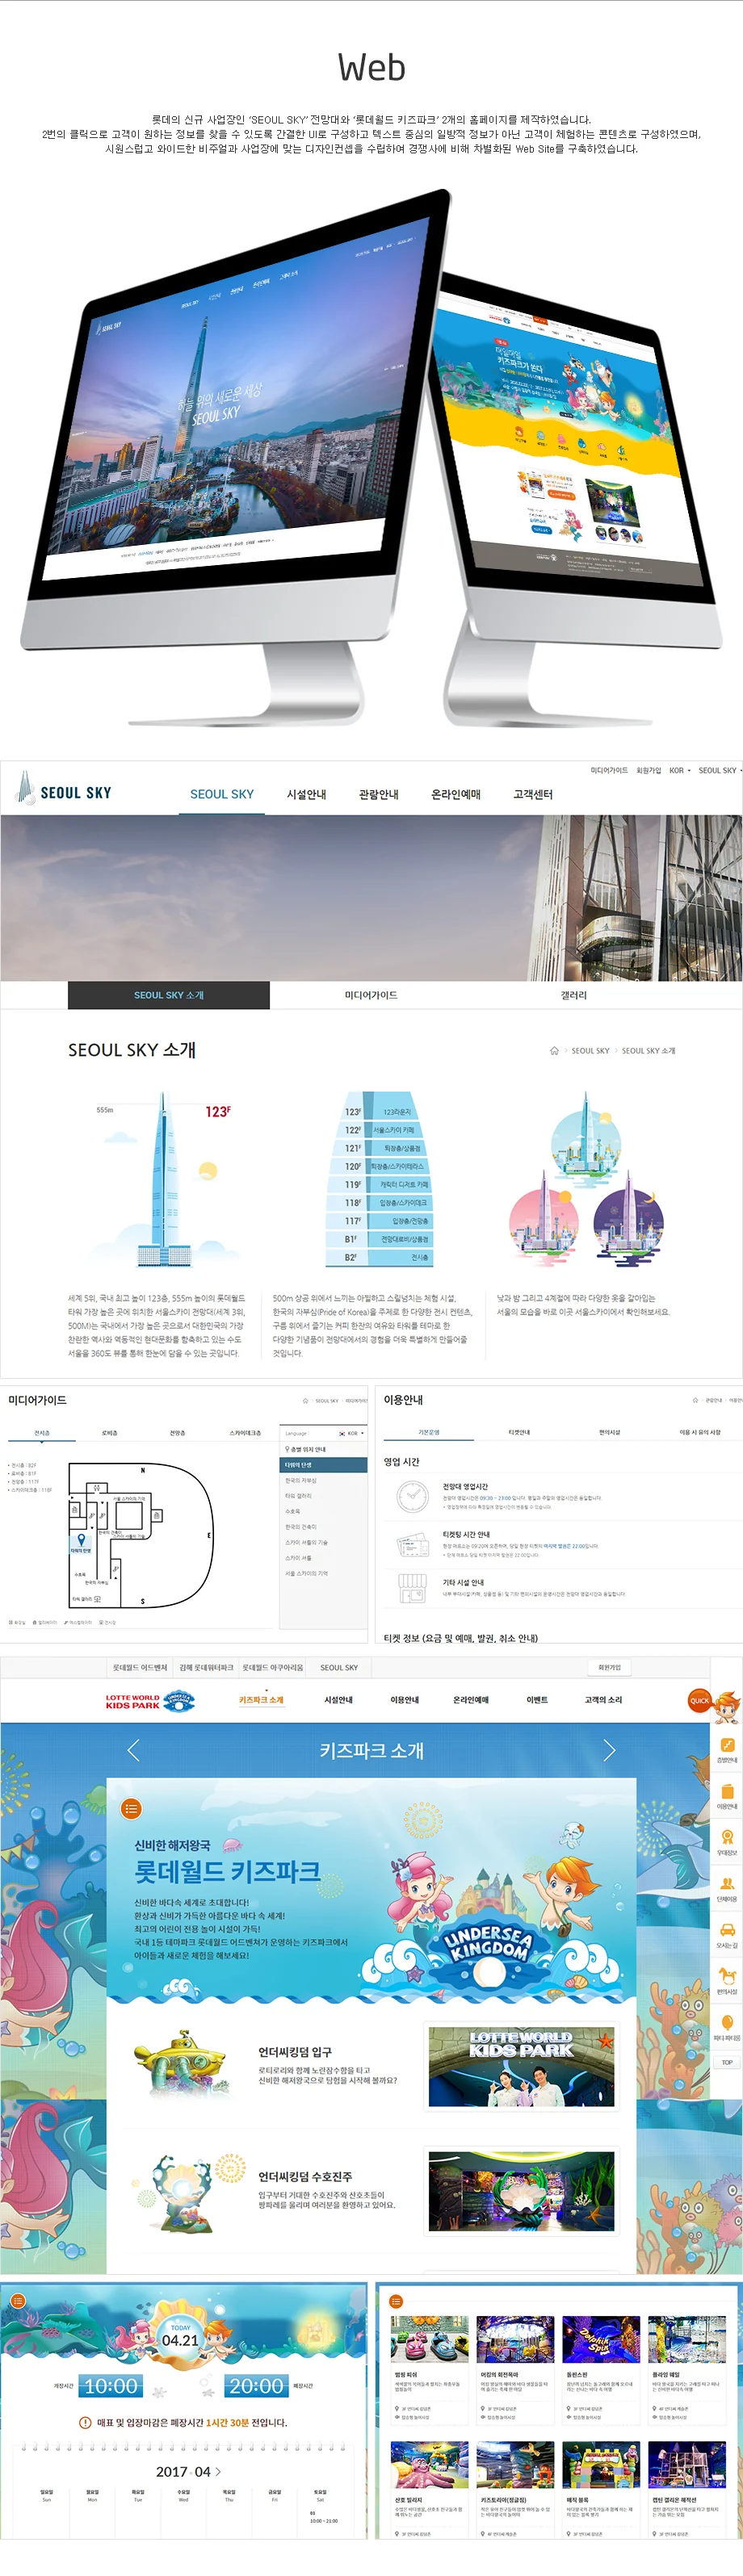Select the 스카이데크층 floor tab
Screen dimensions: 743x2576
[245, 1433]
